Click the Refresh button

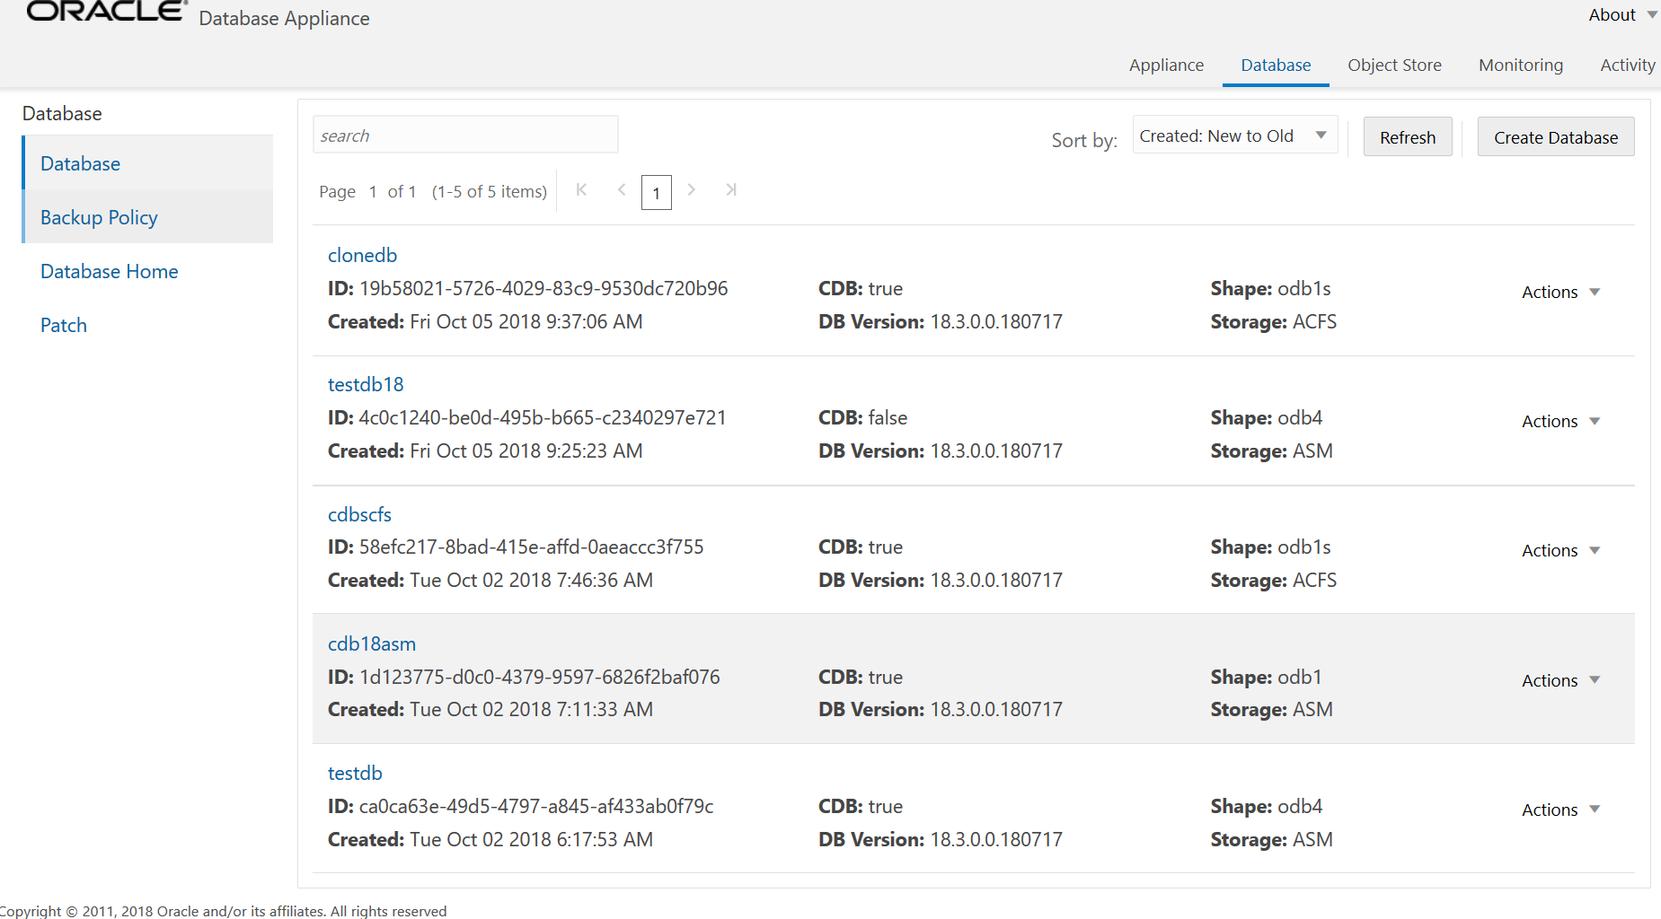coord(1407,136)
